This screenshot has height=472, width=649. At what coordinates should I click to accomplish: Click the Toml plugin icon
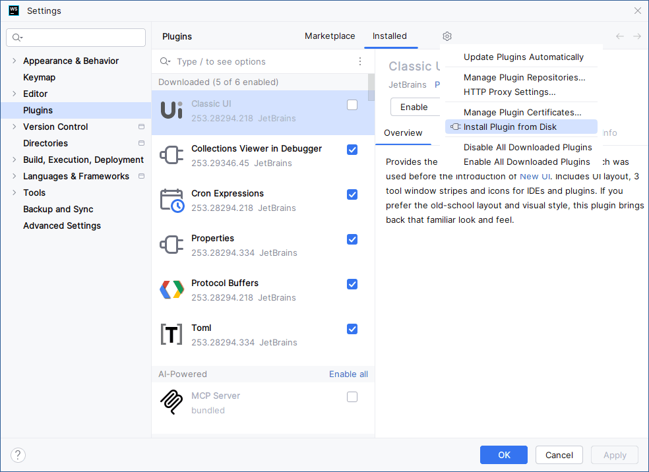click(x=171, y=335)
